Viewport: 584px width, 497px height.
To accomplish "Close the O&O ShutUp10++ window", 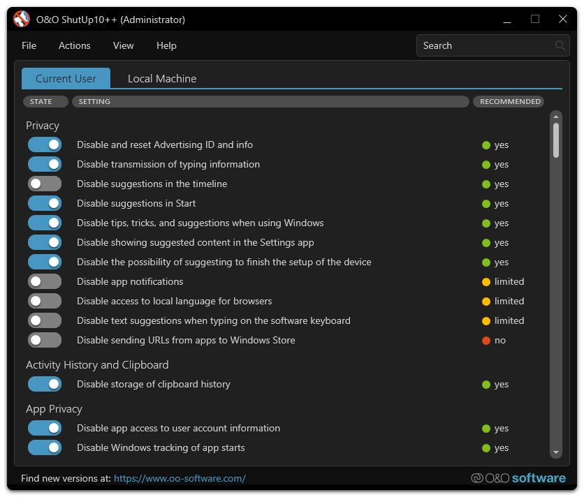I will click(563, 19).
